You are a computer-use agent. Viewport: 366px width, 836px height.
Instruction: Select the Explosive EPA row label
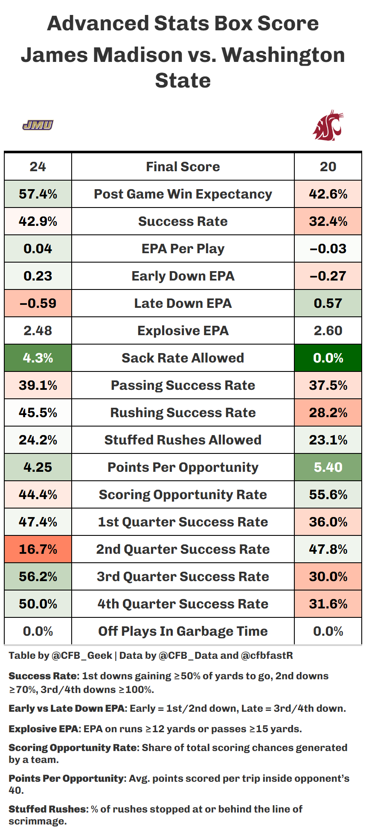183,330
